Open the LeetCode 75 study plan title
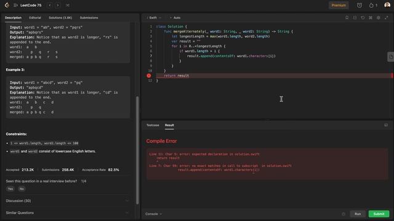This screenshot has height=221, width=394. (31, 6)
